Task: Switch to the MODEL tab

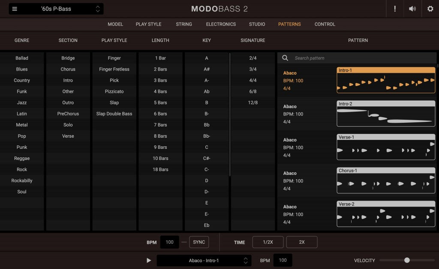Action: [x=115, y=24]
